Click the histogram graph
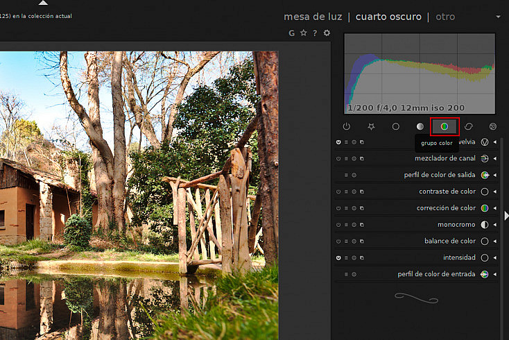Viewport: 509px width, 340px height. click(420, 74)
